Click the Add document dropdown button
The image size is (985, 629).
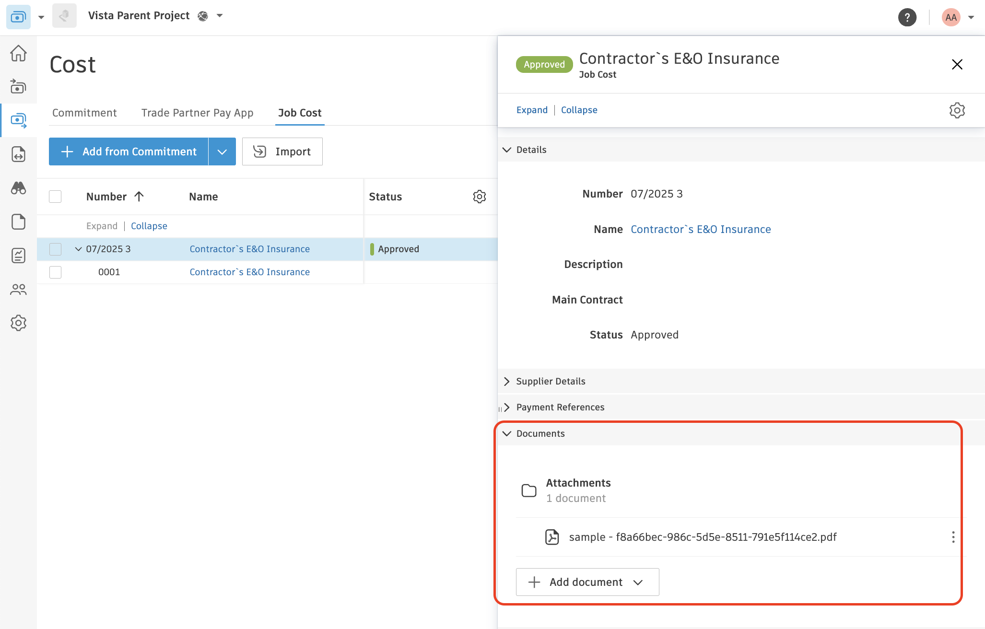coord(587,582)
